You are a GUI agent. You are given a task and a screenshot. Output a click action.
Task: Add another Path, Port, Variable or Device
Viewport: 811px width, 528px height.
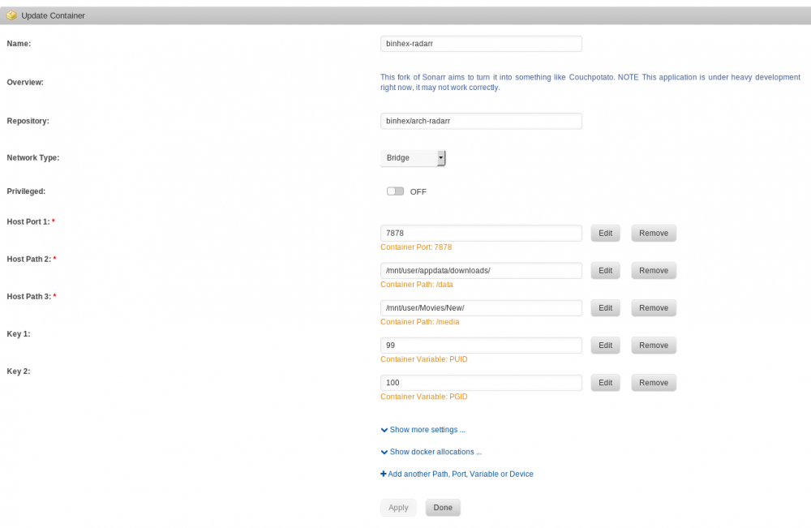(457, 474)
